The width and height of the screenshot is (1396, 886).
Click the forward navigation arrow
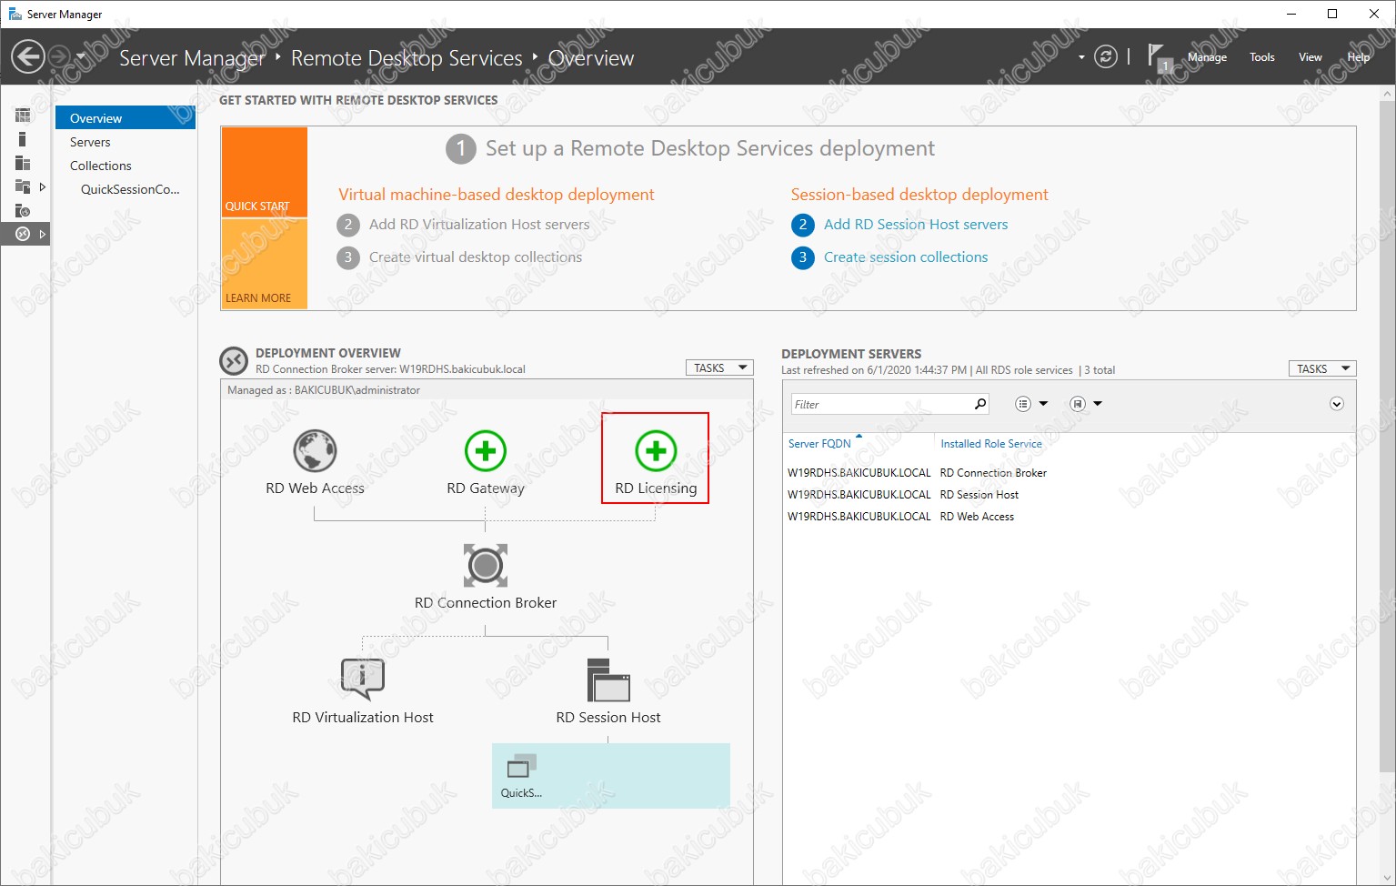(x=58, y=56)
